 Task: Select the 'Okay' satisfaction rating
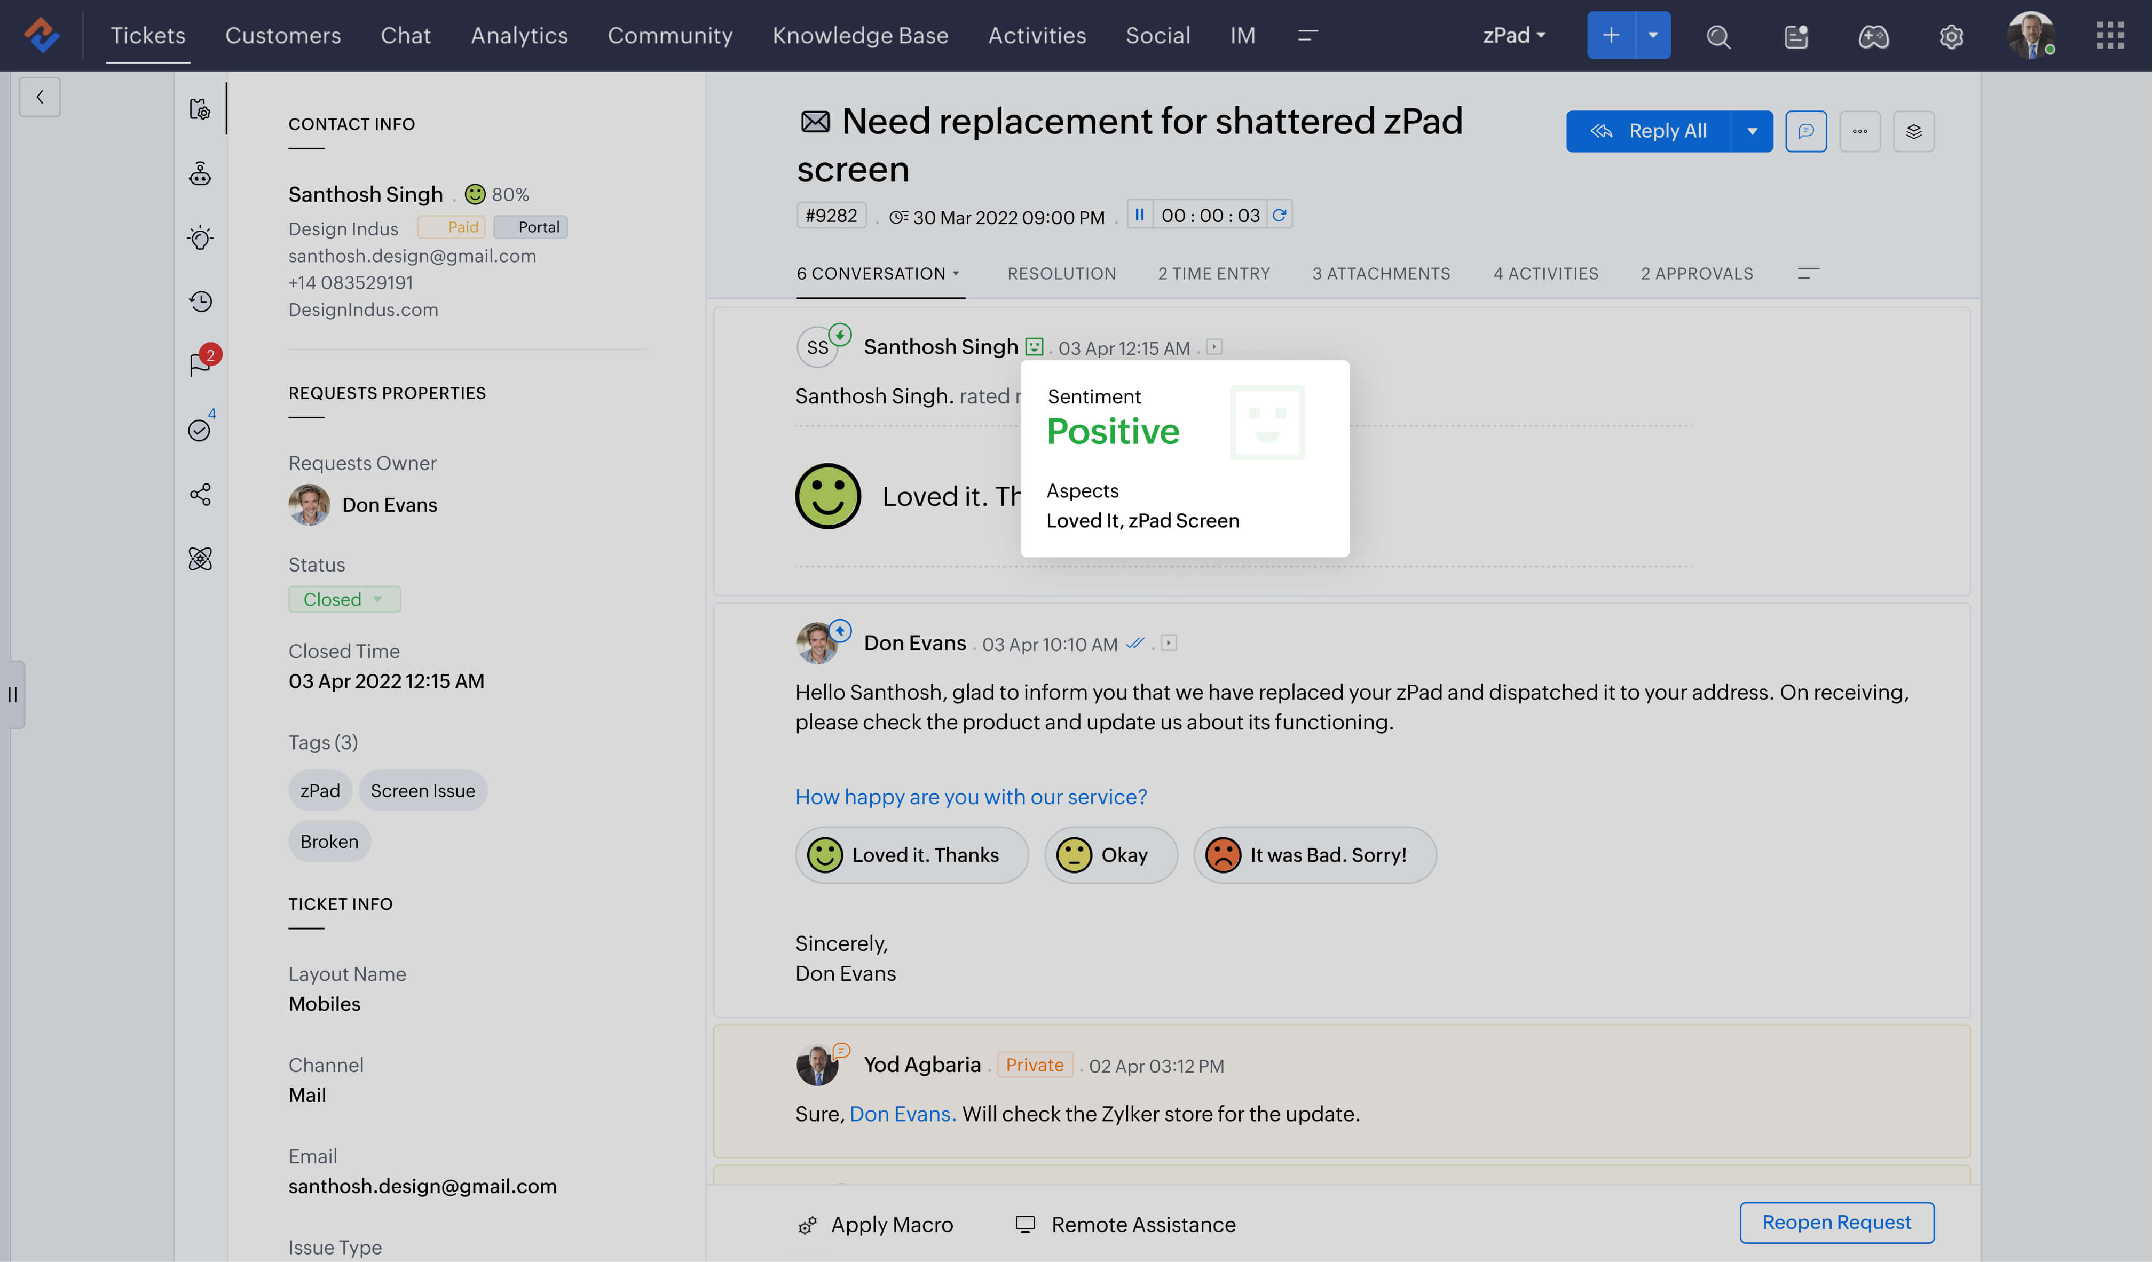point(1111,855)
